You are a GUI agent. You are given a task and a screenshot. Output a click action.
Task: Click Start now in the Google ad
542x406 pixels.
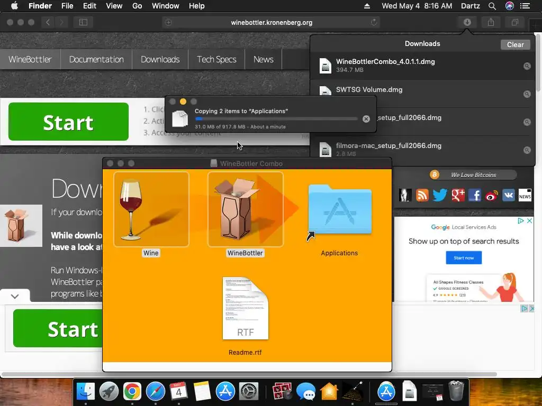point(464,257)
